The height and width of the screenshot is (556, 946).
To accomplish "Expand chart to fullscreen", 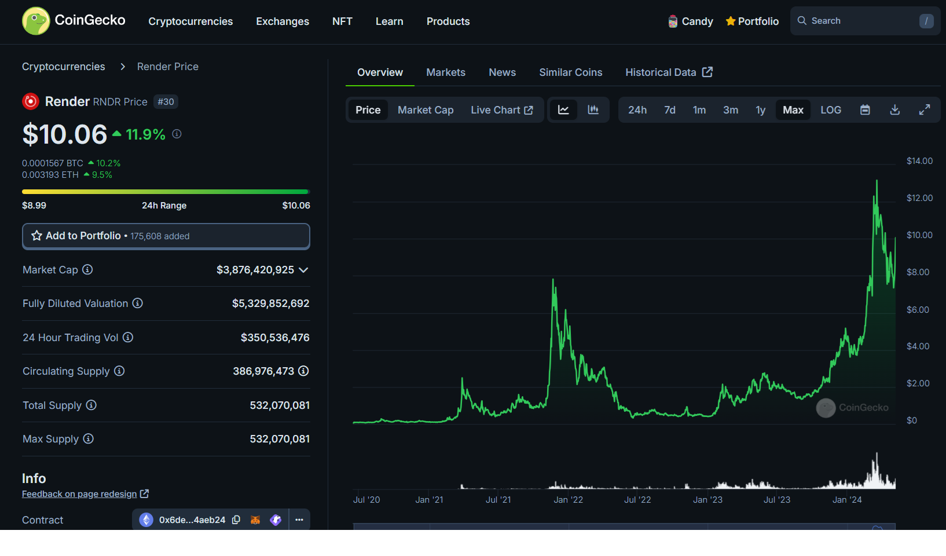I will 925,109.
